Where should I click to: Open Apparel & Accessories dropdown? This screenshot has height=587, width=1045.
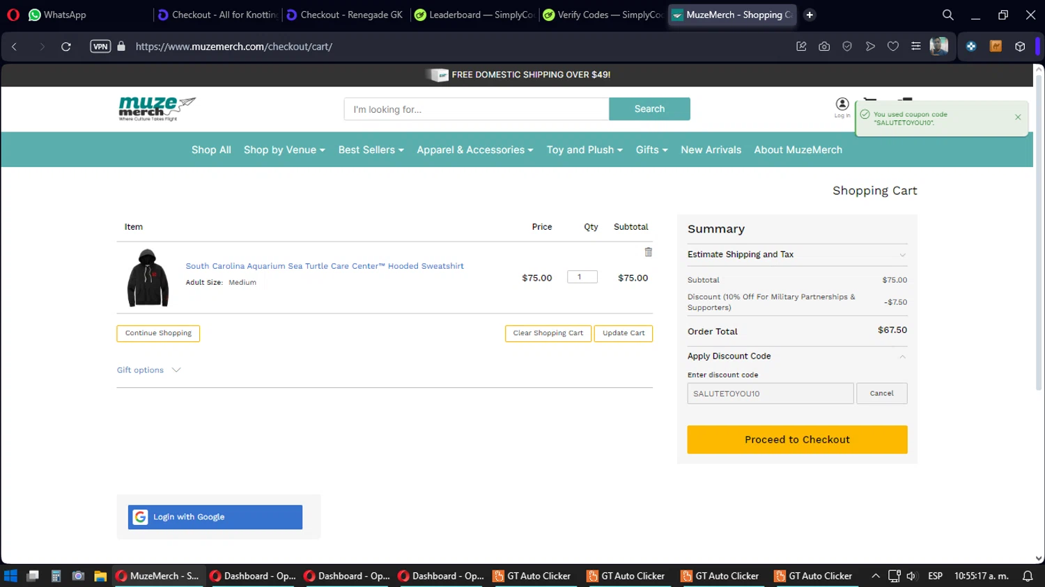pos(475,150)
